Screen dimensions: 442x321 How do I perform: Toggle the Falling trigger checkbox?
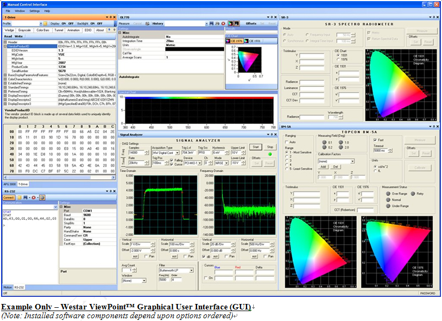click(172, 160)
